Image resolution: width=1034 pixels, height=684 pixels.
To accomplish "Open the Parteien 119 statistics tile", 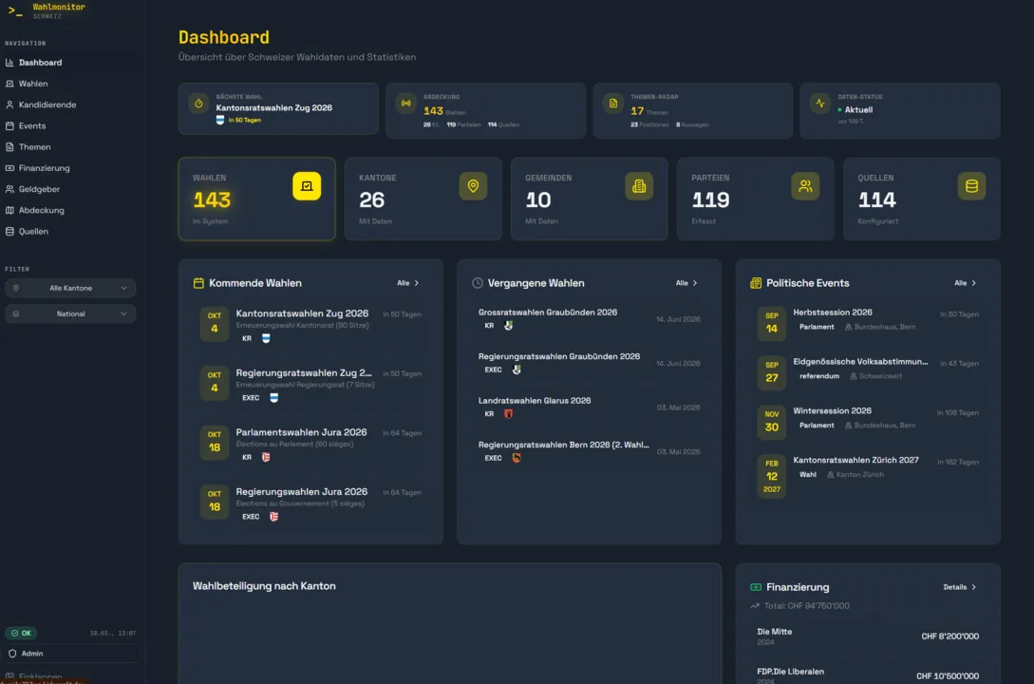I will [755, 199].
